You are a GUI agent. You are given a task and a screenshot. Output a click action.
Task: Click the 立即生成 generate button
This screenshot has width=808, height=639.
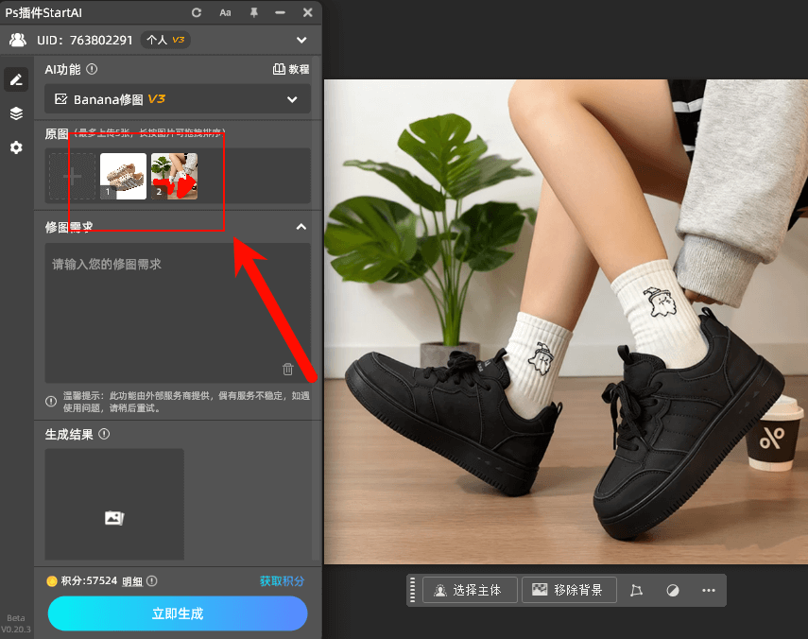point(178,613)
